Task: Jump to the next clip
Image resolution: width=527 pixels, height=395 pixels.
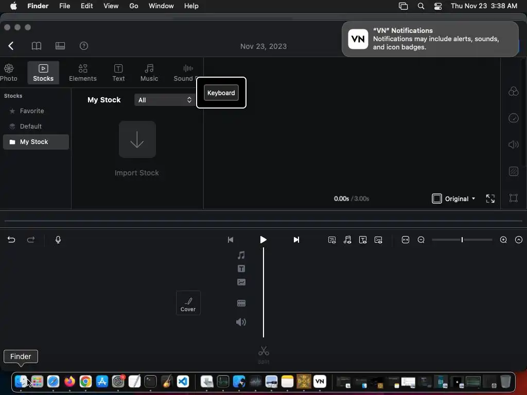Action: pyautogui.click(x=296, y=240)
